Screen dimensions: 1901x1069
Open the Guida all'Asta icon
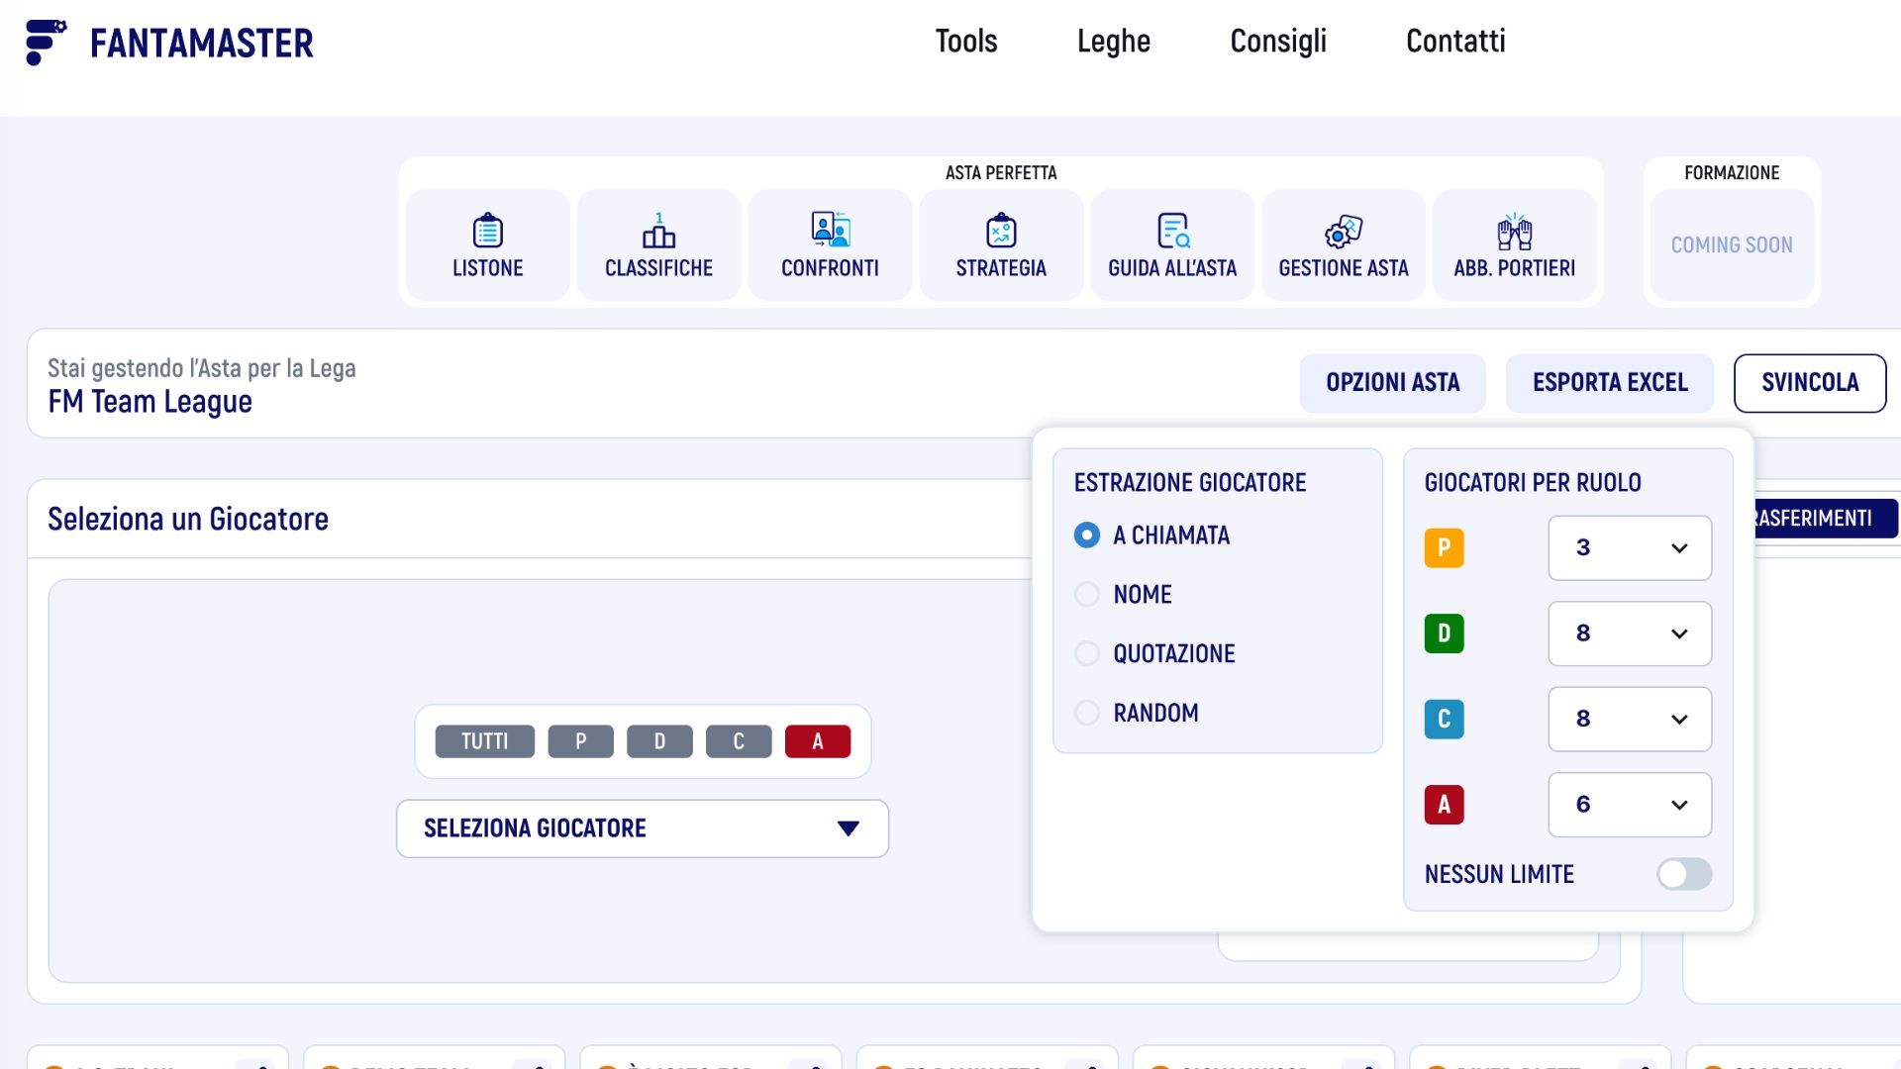(x=1172, y=232)
